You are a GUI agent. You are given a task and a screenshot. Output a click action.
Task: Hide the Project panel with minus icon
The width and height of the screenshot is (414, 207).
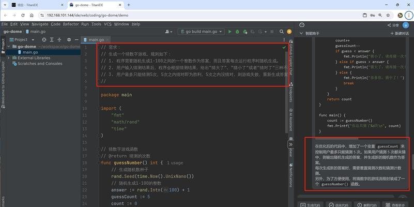point(76,40)
